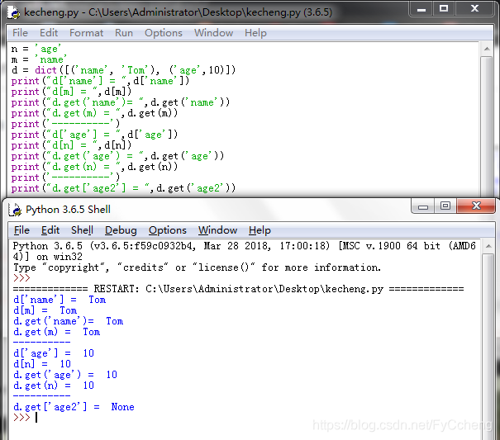Click the Python icon in Shell title bar
This screenshot has width=500, height=440.
click(x=15, y=210)
